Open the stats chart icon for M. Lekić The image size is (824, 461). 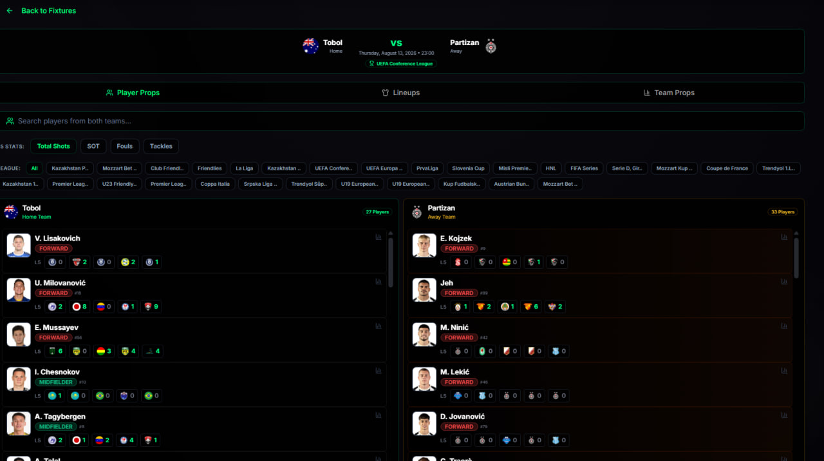point(784,370)
